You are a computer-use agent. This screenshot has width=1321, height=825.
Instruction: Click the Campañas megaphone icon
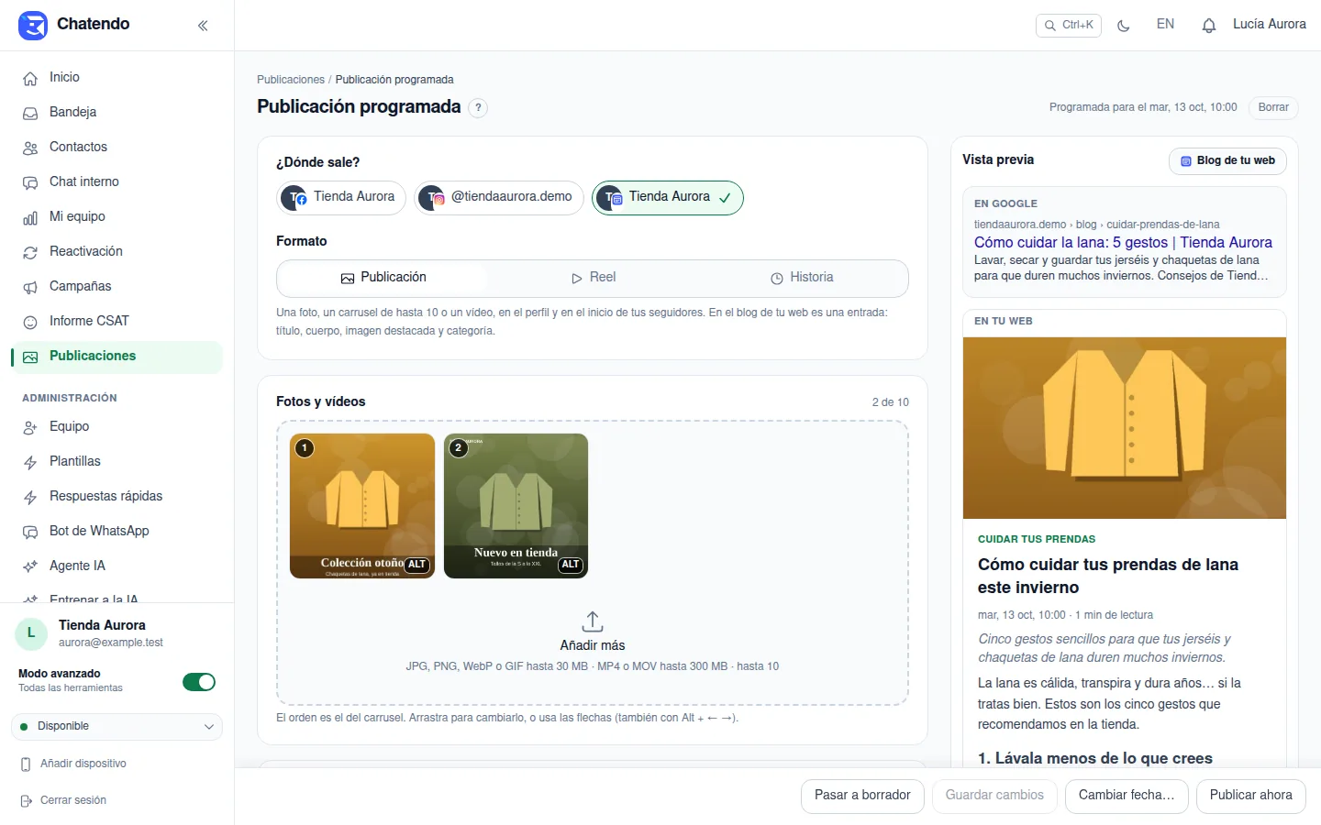30,288
